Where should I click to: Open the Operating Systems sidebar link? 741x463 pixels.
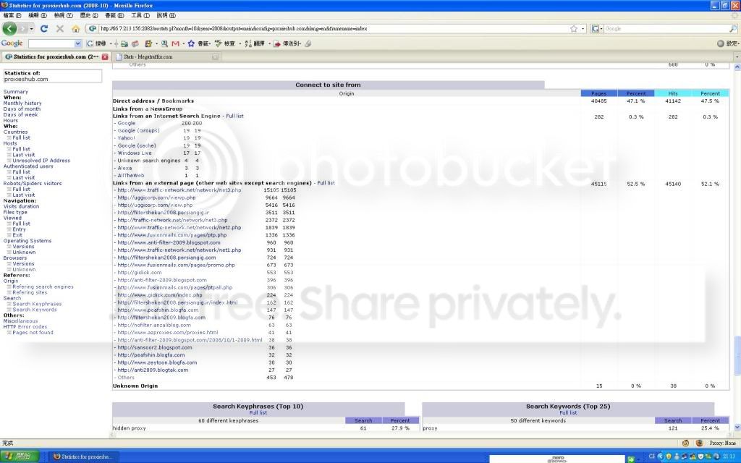[x=27, y=240]
